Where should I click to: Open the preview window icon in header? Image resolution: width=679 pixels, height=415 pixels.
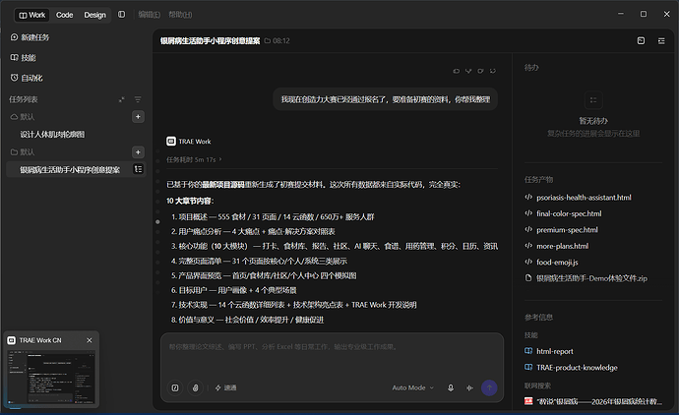(x=641, y=40)
